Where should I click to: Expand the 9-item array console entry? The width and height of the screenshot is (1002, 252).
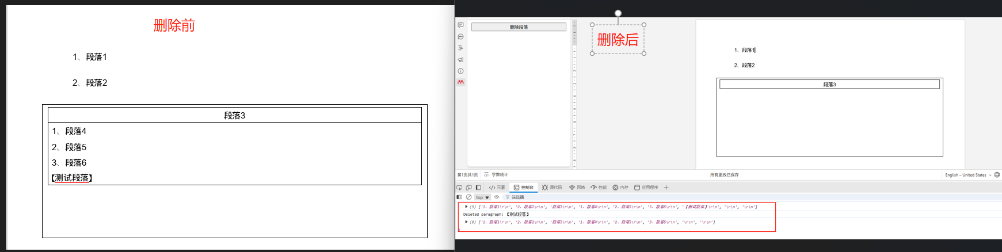[466, 207]
